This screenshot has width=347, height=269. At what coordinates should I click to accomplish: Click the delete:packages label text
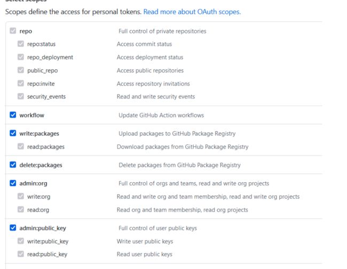tap(41, 165)
